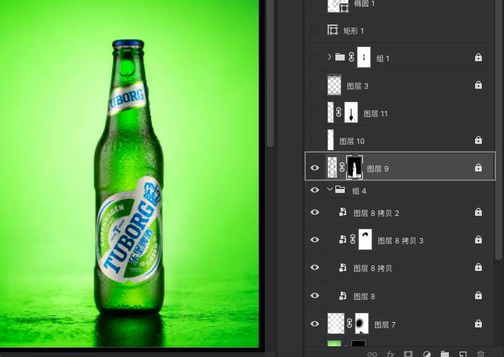Viewport: 504px width, 357px height.
Task: Select layer name 图层 11
Action: [376, 114]
